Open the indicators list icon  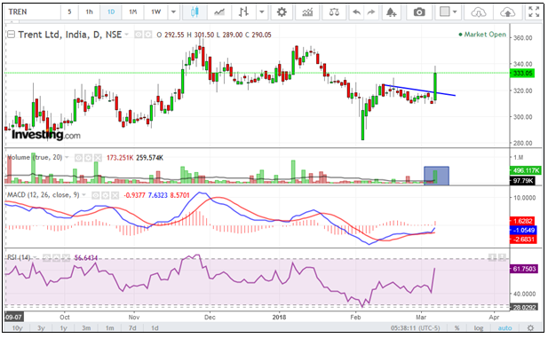point(307,12)
